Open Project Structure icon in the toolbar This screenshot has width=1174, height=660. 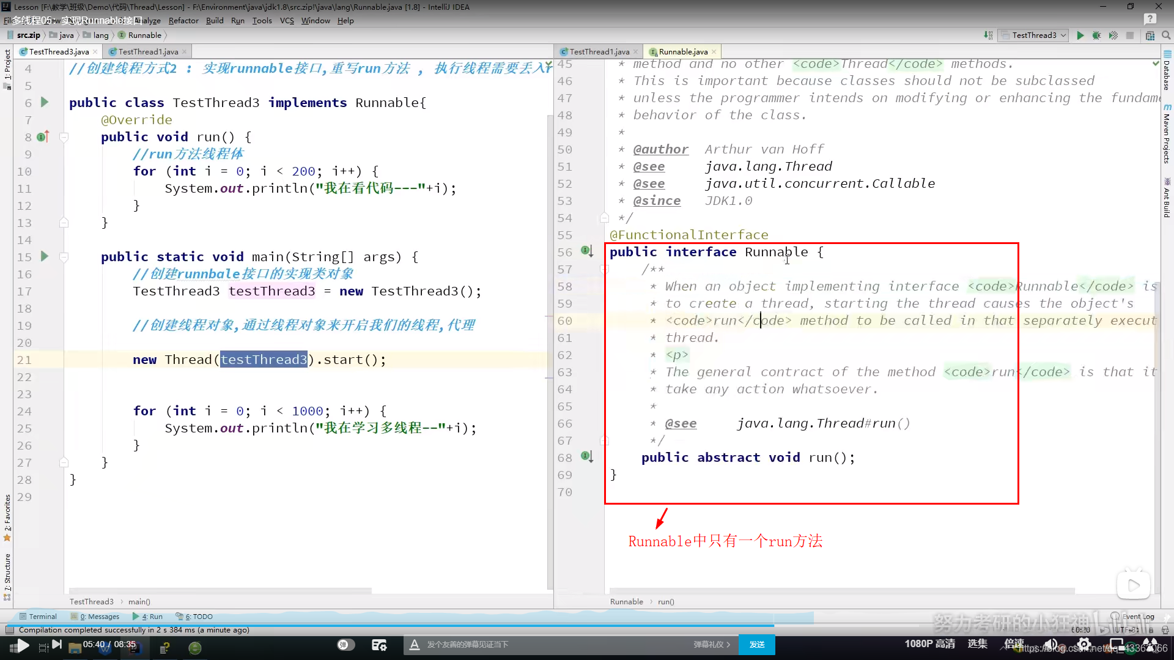pos(1150,35)
